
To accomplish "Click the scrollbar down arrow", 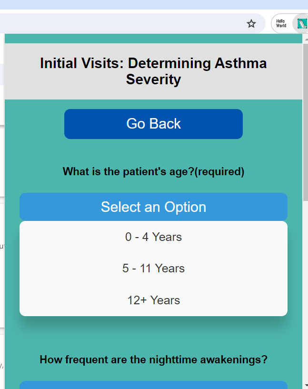I will [x=306, y=386].
